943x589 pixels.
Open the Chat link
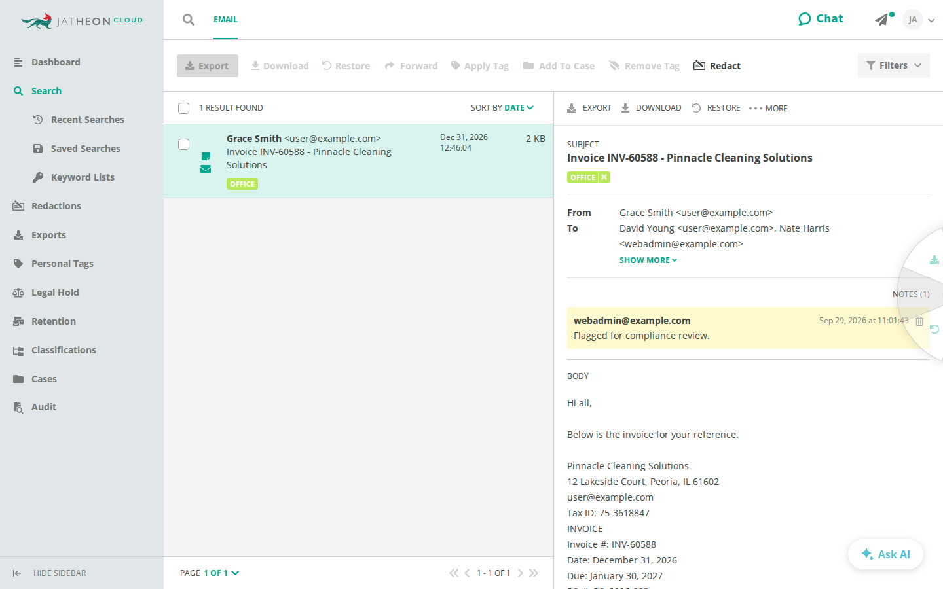[x=821, y=19]
